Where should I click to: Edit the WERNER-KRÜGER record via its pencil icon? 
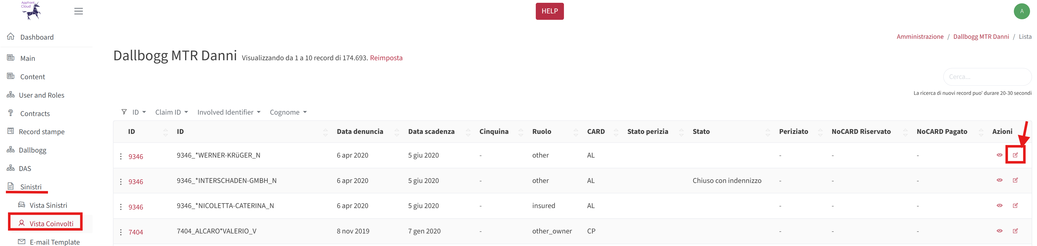click(x=1015, y=155)
